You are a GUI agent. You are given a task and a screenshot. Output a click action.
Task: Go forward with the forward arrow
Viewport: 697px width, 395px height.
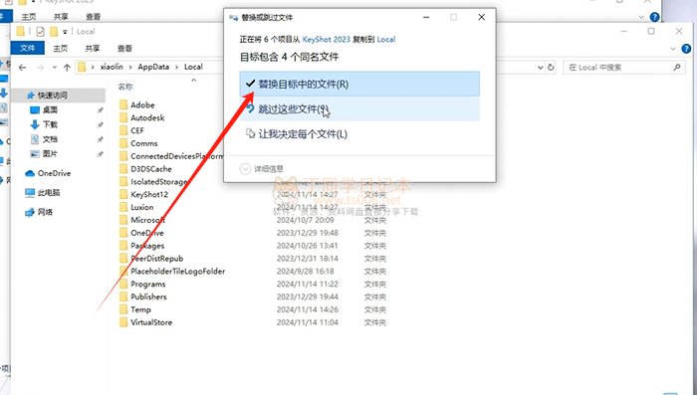coord(40,67)
